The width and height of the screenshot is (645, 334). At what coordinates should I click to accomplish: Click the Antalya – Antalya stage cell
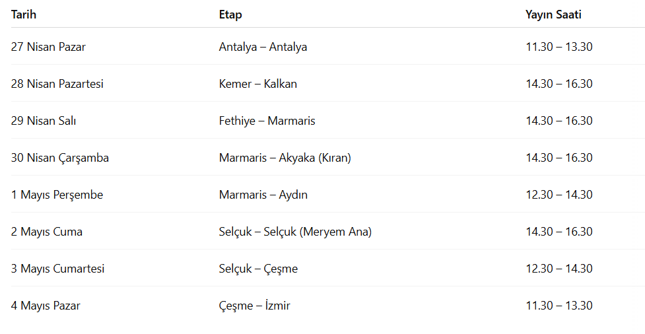(x=263, y=47)
